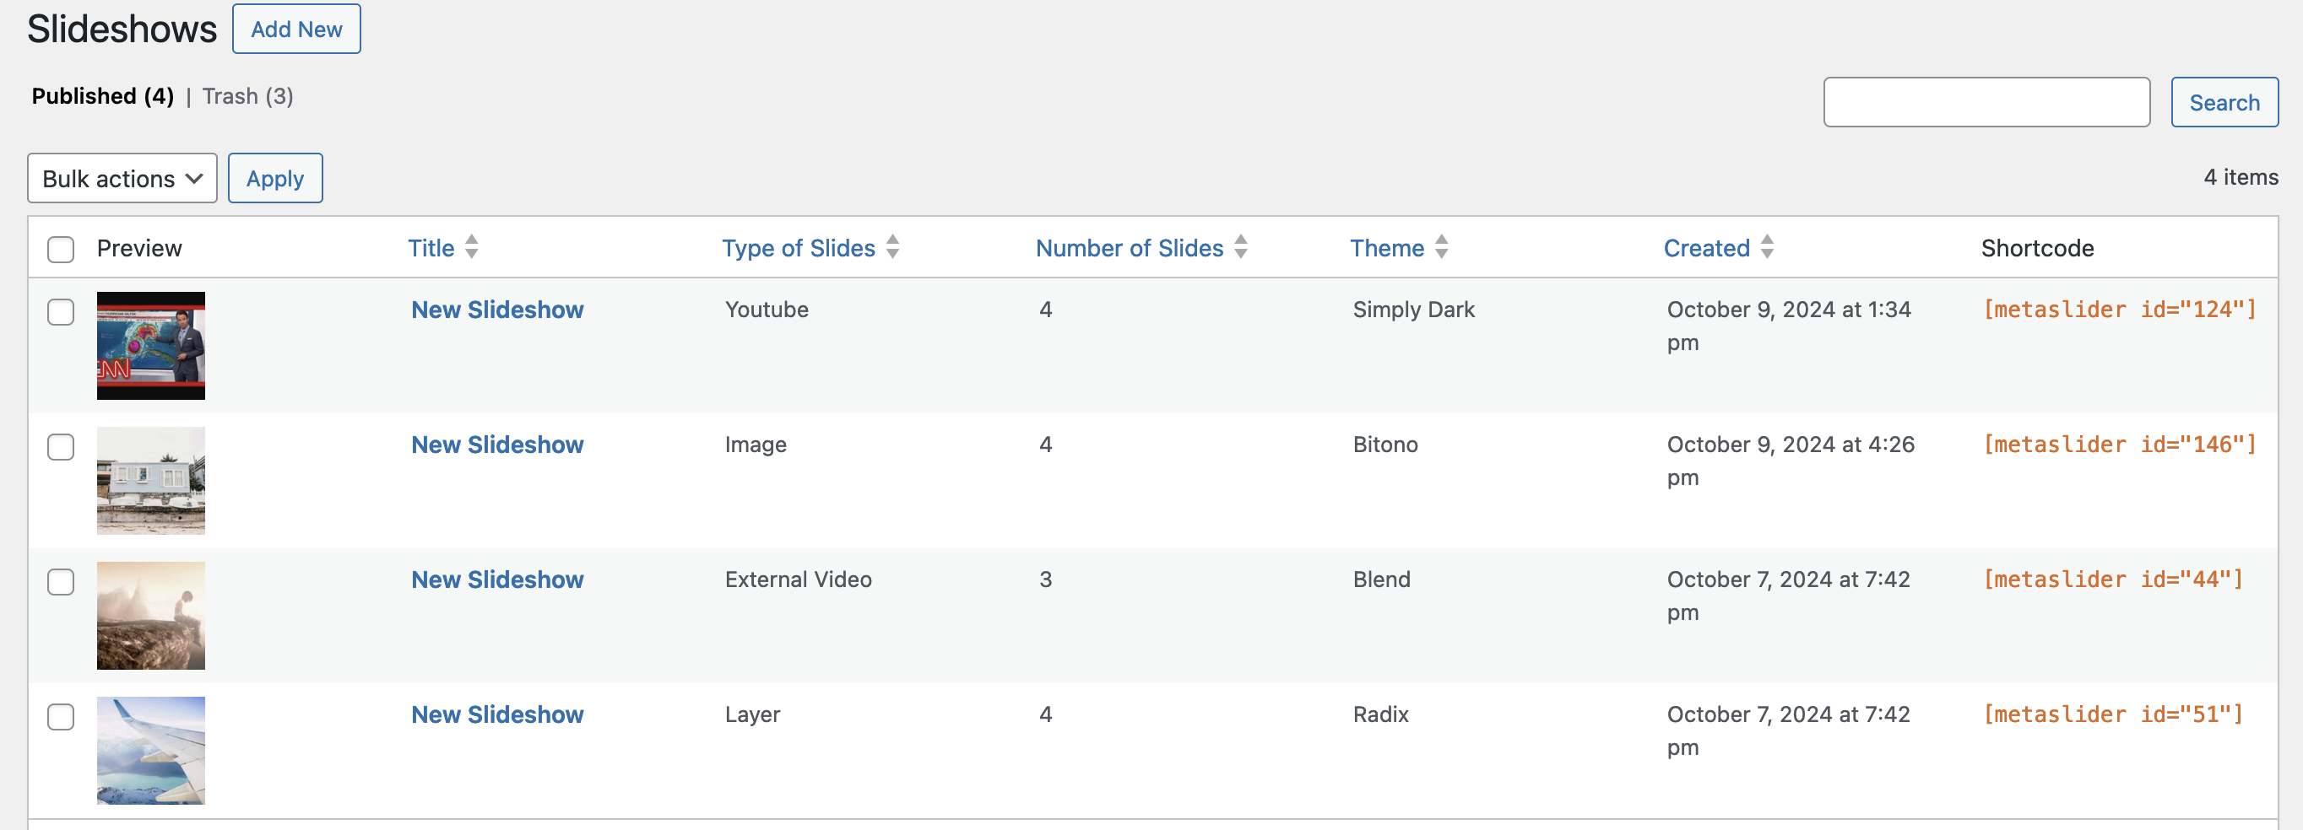Click sort arrows beside Number of Slides

tap(1240, 246)
